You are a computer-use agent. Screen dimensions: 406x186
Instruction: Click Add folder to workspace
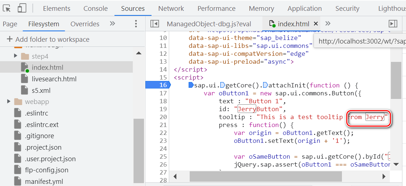click(48, 39)
